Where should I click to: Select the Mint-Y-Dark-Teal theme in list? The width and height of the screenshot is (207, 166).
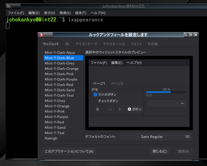click(59, 95)
